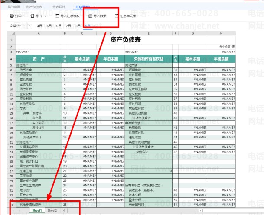
Task: Click horizontal scrollbar left arrow
Action: point(201,211)
